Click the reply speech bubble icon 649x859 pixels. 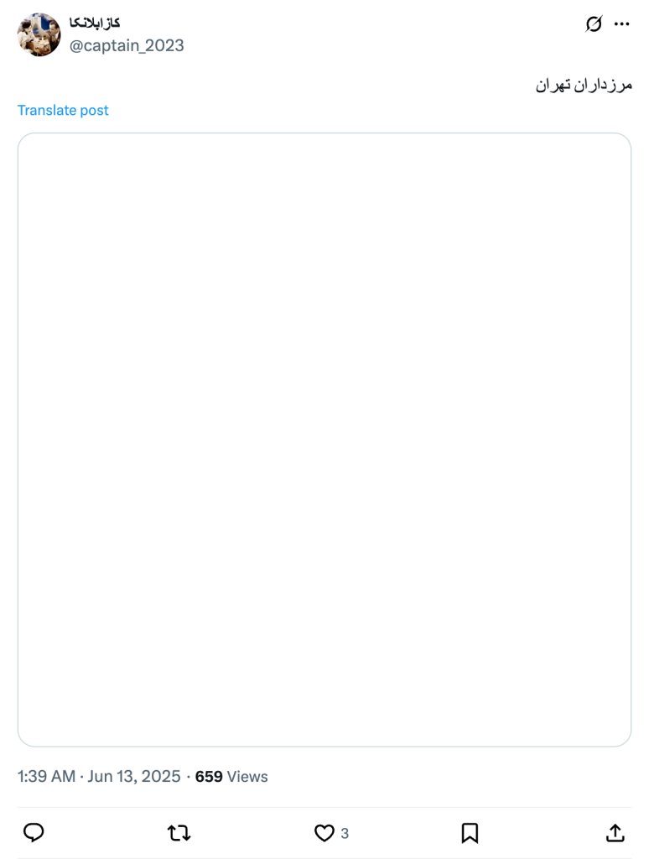(34, 833)
